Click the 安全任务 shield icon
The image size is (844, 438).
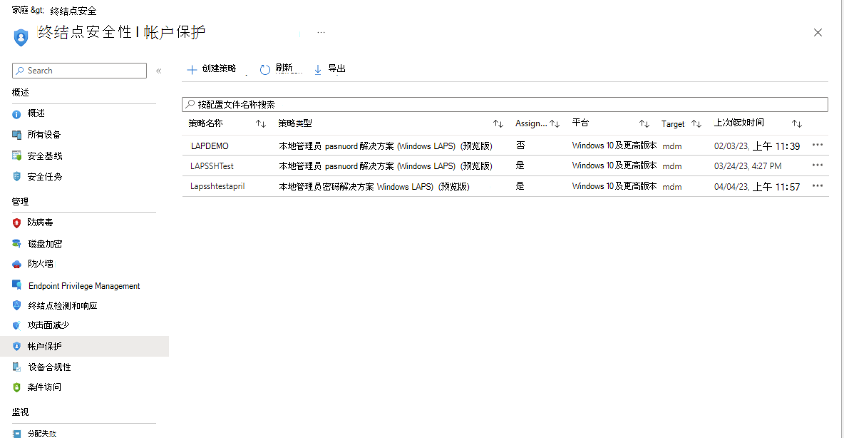click(16, 176)
